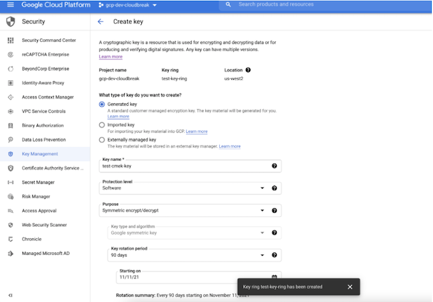
Task: Click the help icon next to Location
Action: point(248,70)
